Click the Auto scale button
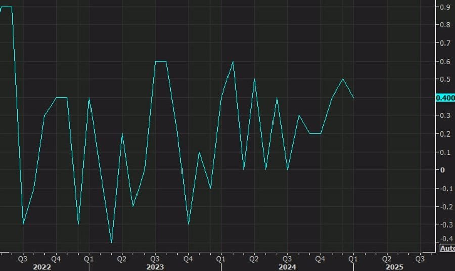Viewport: 455px width, 271px height. (x=447, y=248)
